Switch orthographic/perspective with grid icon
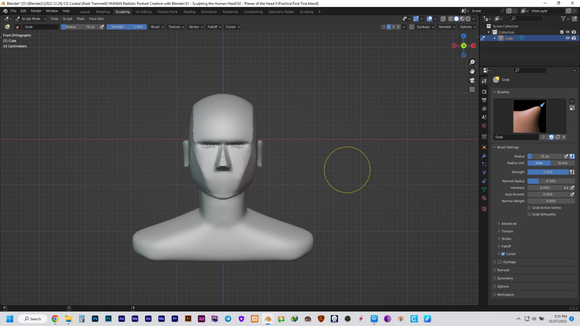The image size is (580, 326). tap(472, 90)
